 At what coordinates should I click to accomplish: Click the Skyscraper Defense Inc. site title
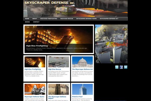pyautogui.click(x=50, y=3)
